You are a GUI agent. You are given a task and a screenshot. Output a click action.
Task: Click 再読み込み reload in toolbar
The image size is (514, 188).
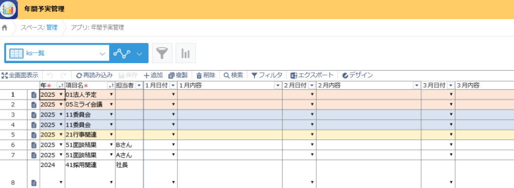(94, 75)
